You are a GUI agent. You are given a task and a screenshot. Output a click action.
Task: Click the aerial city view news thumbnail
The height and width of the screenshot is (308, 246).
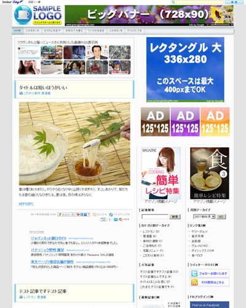point(120,52)
